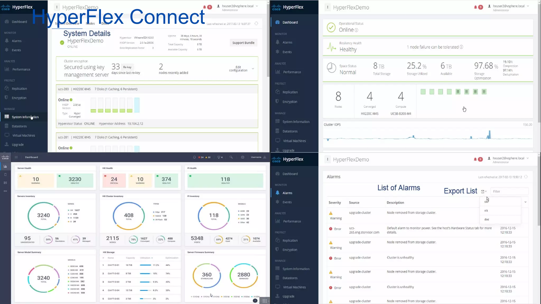541x304 pixels.
Task: Sort HX Storage by Utilization arrow
Action: (152, 258)
